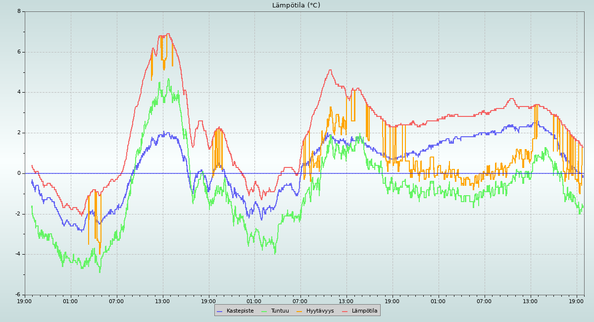Screen dimensions: 594x322
Task: Toggle the Tuntuu series legend label
Action: tap(280, 311)
